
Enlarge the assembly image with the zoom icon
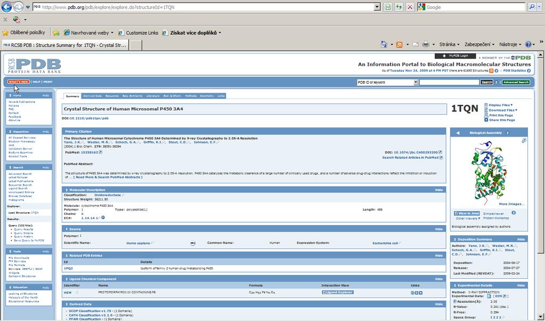pos(524,140)
